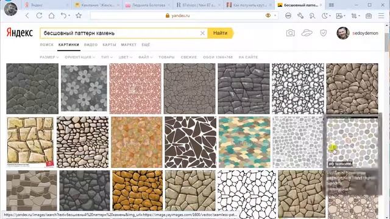Switch to the Людмила Болотова browser tab
Image resolution: width=390 pixels, height=219 pixels.
tap(147, 5)
